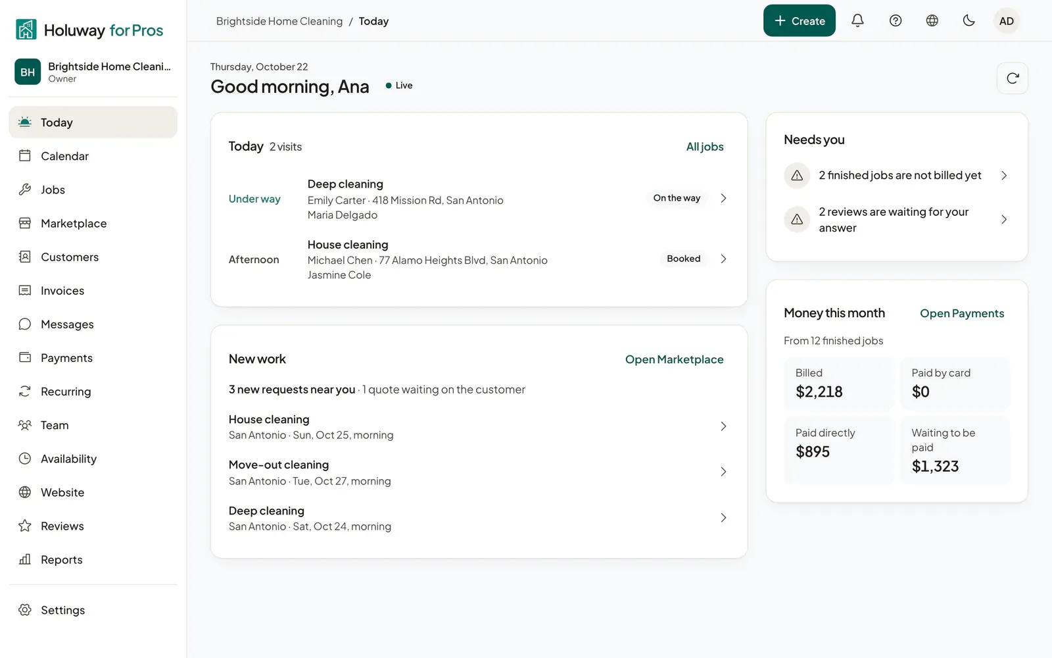Open the language globe icon
Viewport: 1052px width, 658px height.
[932, 20]
